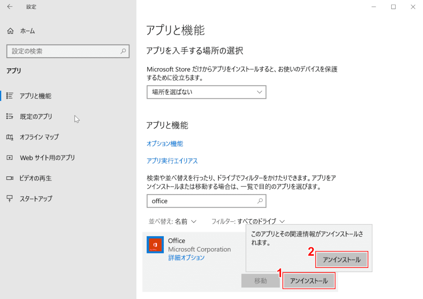Click the Office app icon
The height and width of the screenshot is (299, 423).
point(155,245)
